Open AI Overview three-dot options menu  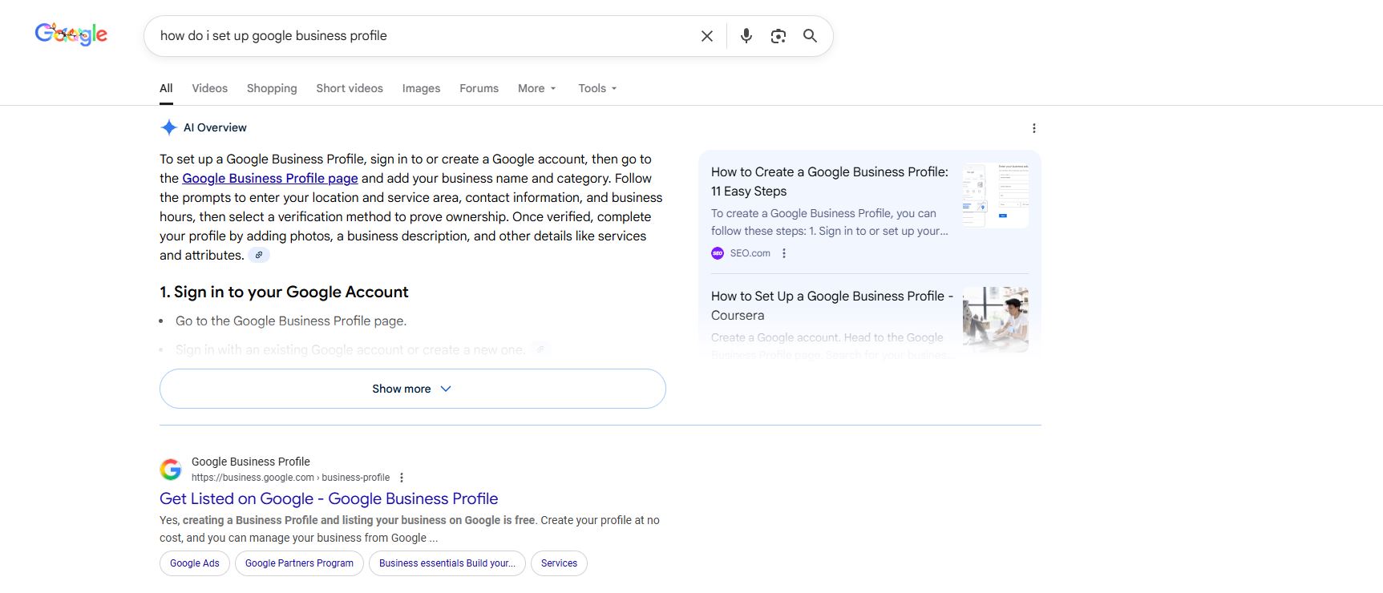[x=1033, y=128]
